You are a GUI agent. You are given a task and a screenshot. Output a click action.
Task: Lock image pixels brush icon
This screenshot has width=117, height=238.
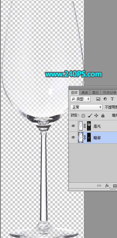tap(90, 116)
